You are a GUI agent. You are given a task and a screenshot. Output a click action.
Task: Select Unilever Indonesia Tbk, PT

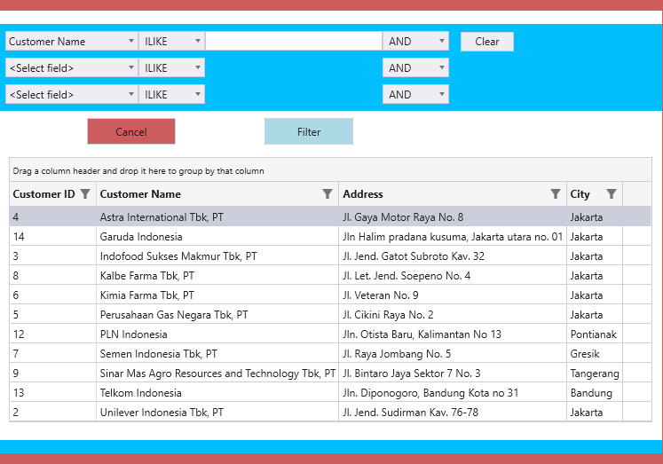(162, 412)
